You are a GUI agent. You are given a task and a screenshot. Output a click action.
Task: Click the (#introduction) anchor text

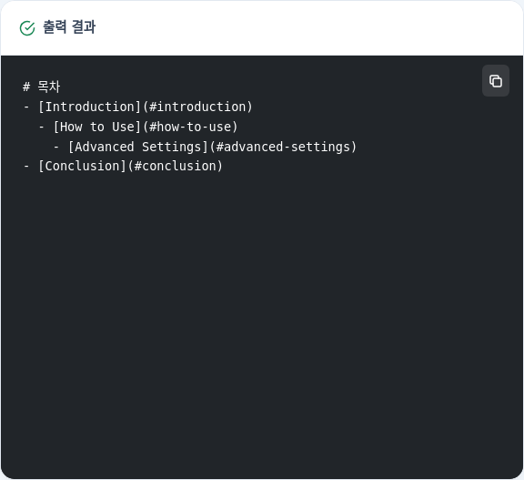(x=197, y=107)
